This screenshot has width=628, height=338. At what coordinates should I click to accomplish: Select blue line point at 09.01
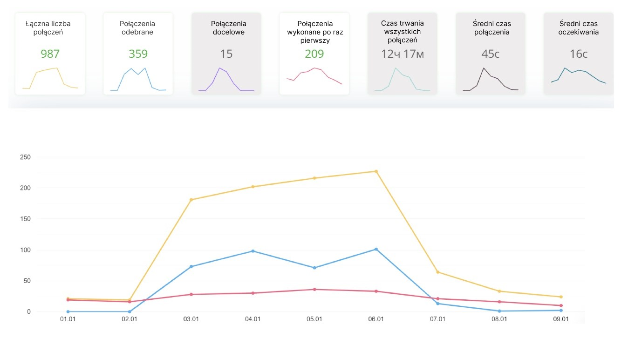[561, 310]
